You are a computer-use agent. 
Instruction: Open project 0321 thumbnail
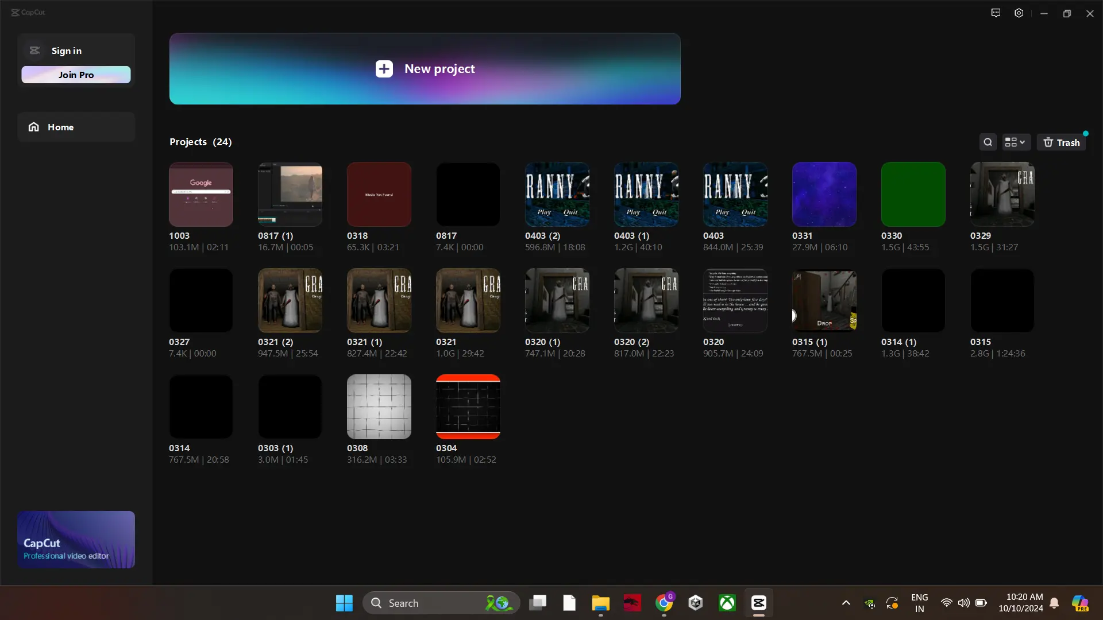[468, 300]
